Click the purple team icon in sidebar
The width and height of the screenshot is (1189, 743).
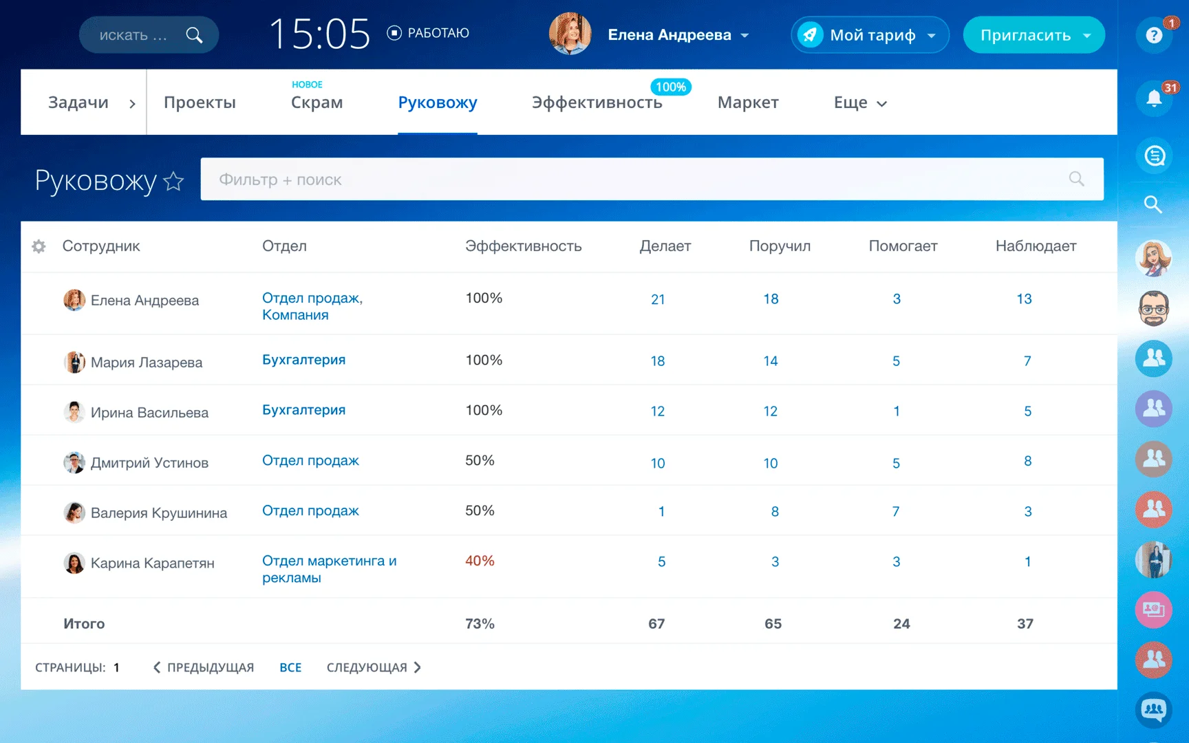pyautogui.click(x=1153, y=408)
